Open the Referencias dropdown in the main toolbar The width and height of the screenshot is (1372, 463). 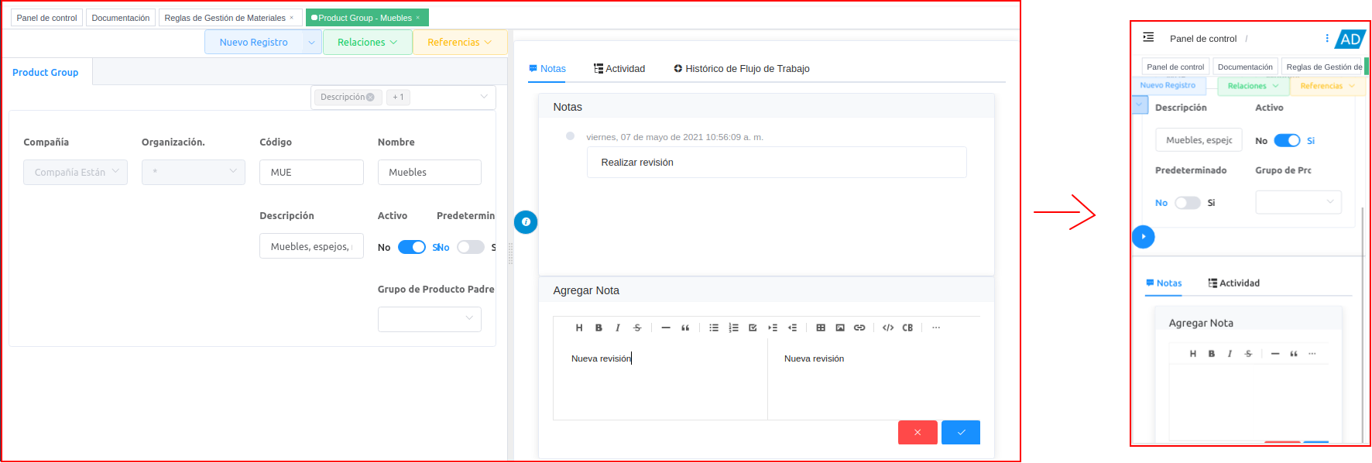point(459,43)
